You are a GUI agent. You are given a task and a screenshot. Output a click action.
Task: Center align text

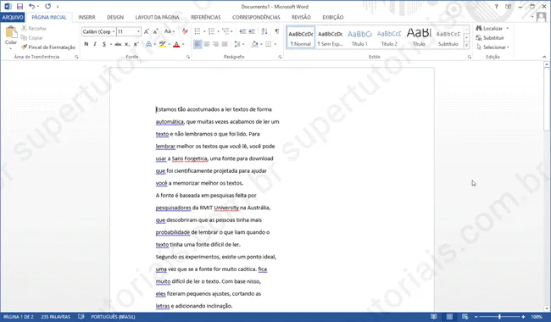(207, 44)
